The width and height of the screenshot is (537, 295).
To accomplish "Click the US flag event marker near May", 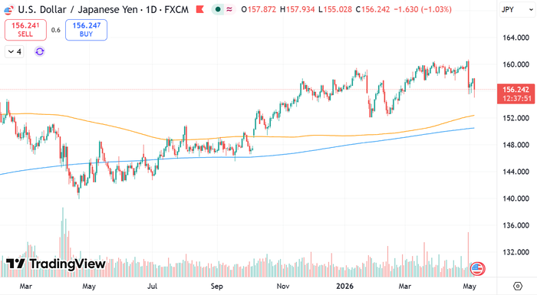I will tap(477, 269).
